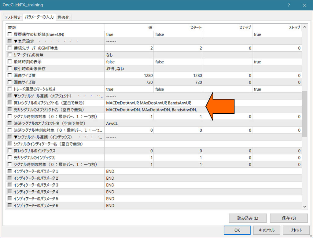This screenshot has height=238, width=313.
Task: Click the 読み込み (L) button
Action: 248,218
